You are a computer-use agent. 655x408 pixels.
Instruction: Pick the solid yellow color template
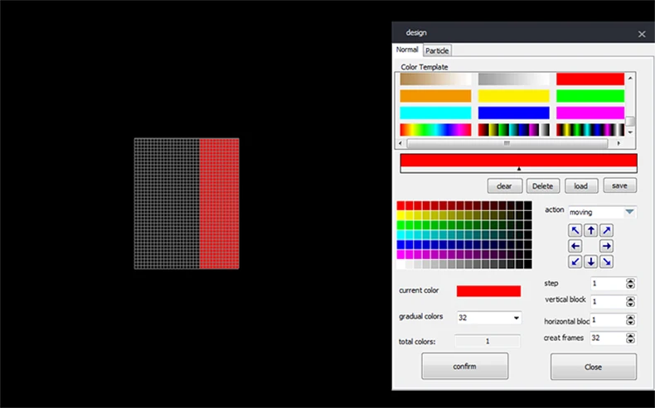(x=513, y=96)
